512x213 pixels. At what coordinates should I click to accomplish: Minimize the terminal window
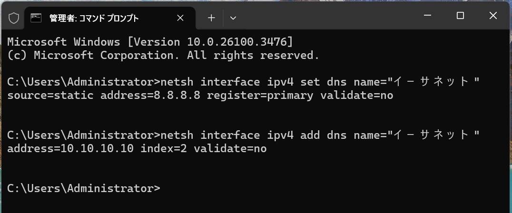coord(427,16)
